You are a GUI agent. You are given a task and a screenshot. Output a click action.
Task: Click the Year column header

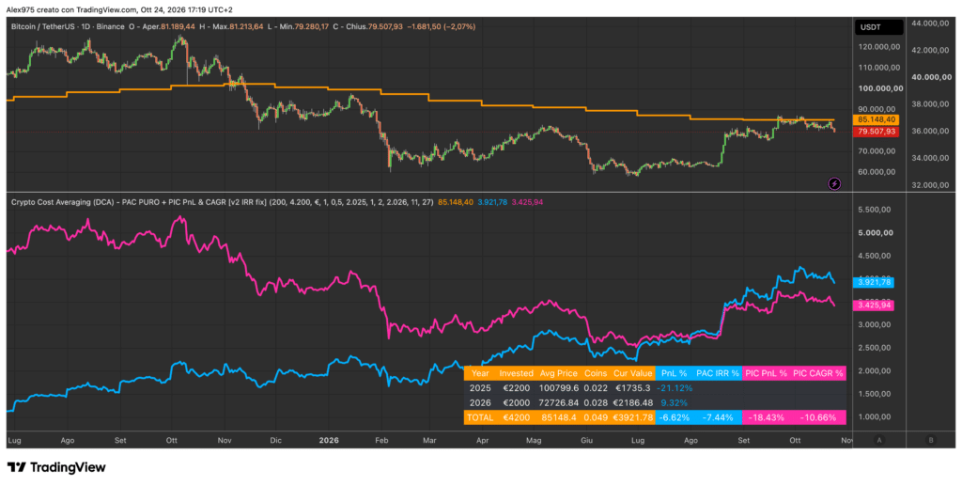tap(480, 373)
